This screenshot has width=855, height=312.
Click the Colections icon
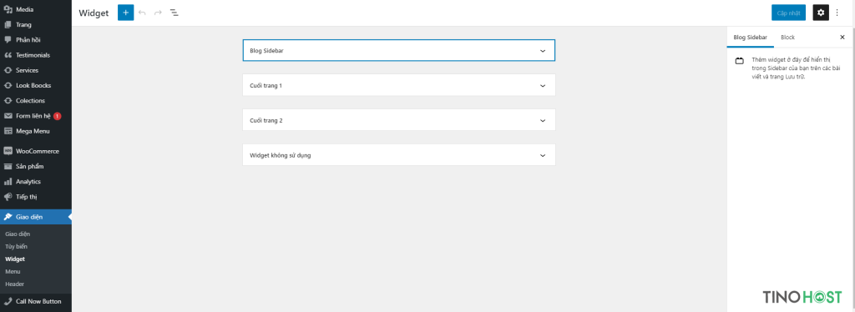coord(8,101)
